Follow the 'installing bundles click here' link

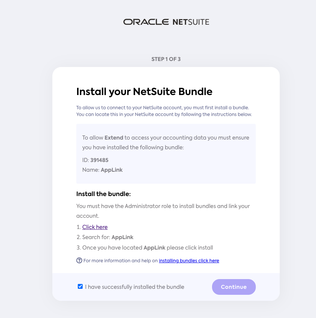(189, 261)
